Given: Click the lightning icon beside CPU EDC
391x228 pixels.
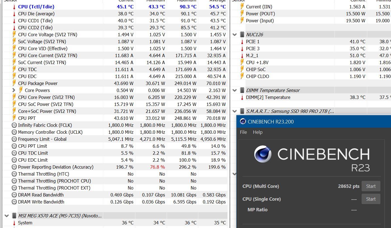Looking at the screenshot, I should pyautogui.click(x=14, y=76).
